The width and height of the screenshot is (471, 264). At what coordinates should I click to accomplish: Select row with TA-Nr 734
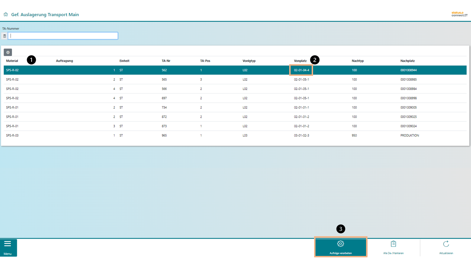(164, 107)
